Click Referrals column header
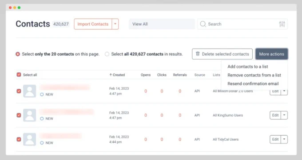The image size is (302, 160). point(180,75)
